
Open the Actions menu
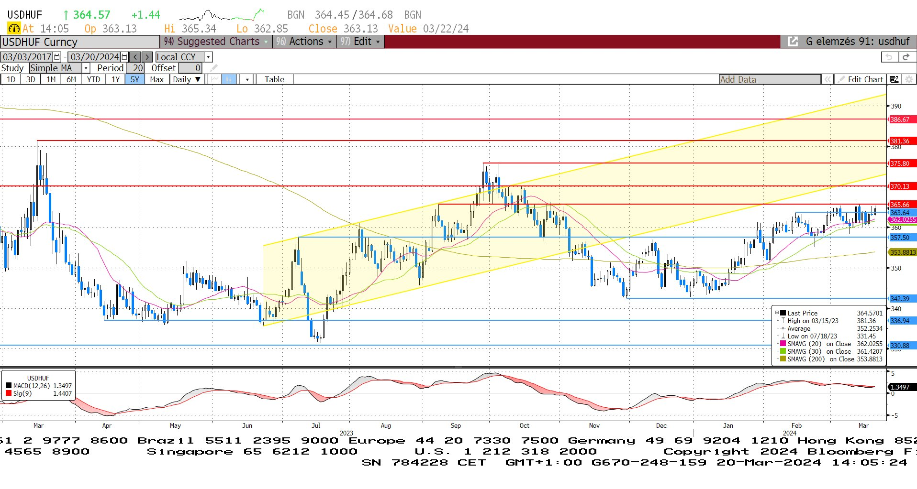tap(304, 42)
